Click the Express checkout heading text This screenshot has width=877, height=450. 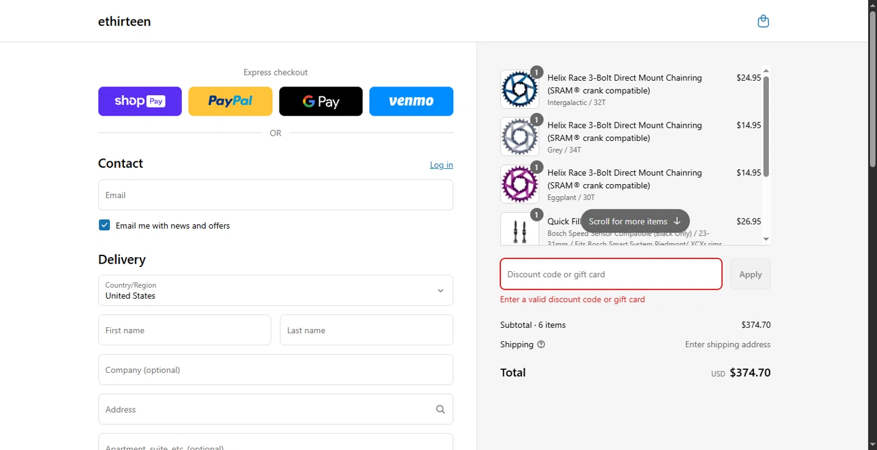tap(275, 72)
